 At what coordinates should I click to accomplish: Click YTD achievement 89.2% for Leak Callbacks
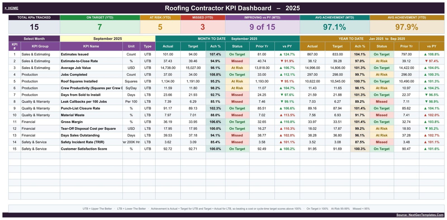[x=360, y=102]
